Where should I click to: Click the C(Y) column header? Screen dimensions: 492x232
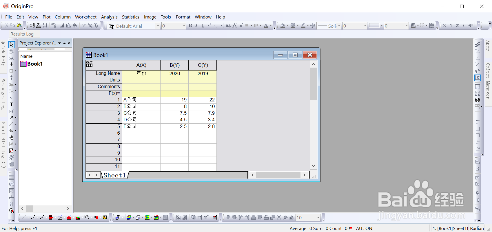tap(203, 65)
